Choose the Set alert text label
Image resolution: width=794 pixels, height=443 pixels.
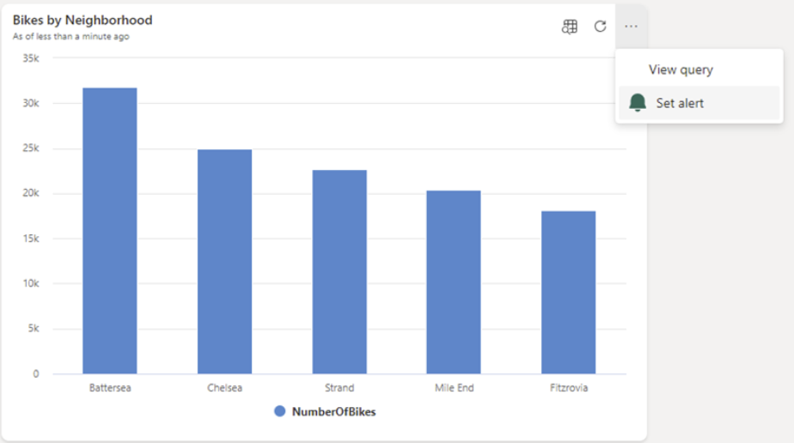tap(680, 103)
